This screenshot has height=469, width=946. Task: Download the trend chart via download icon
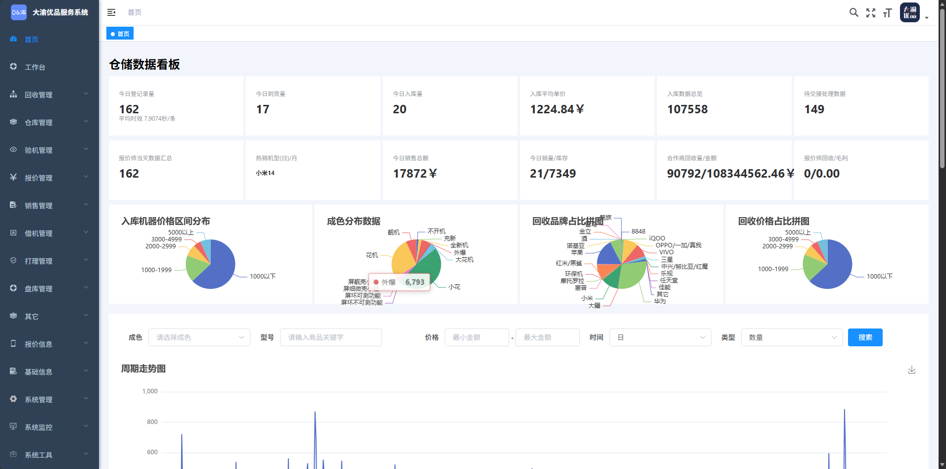(912, 370)
